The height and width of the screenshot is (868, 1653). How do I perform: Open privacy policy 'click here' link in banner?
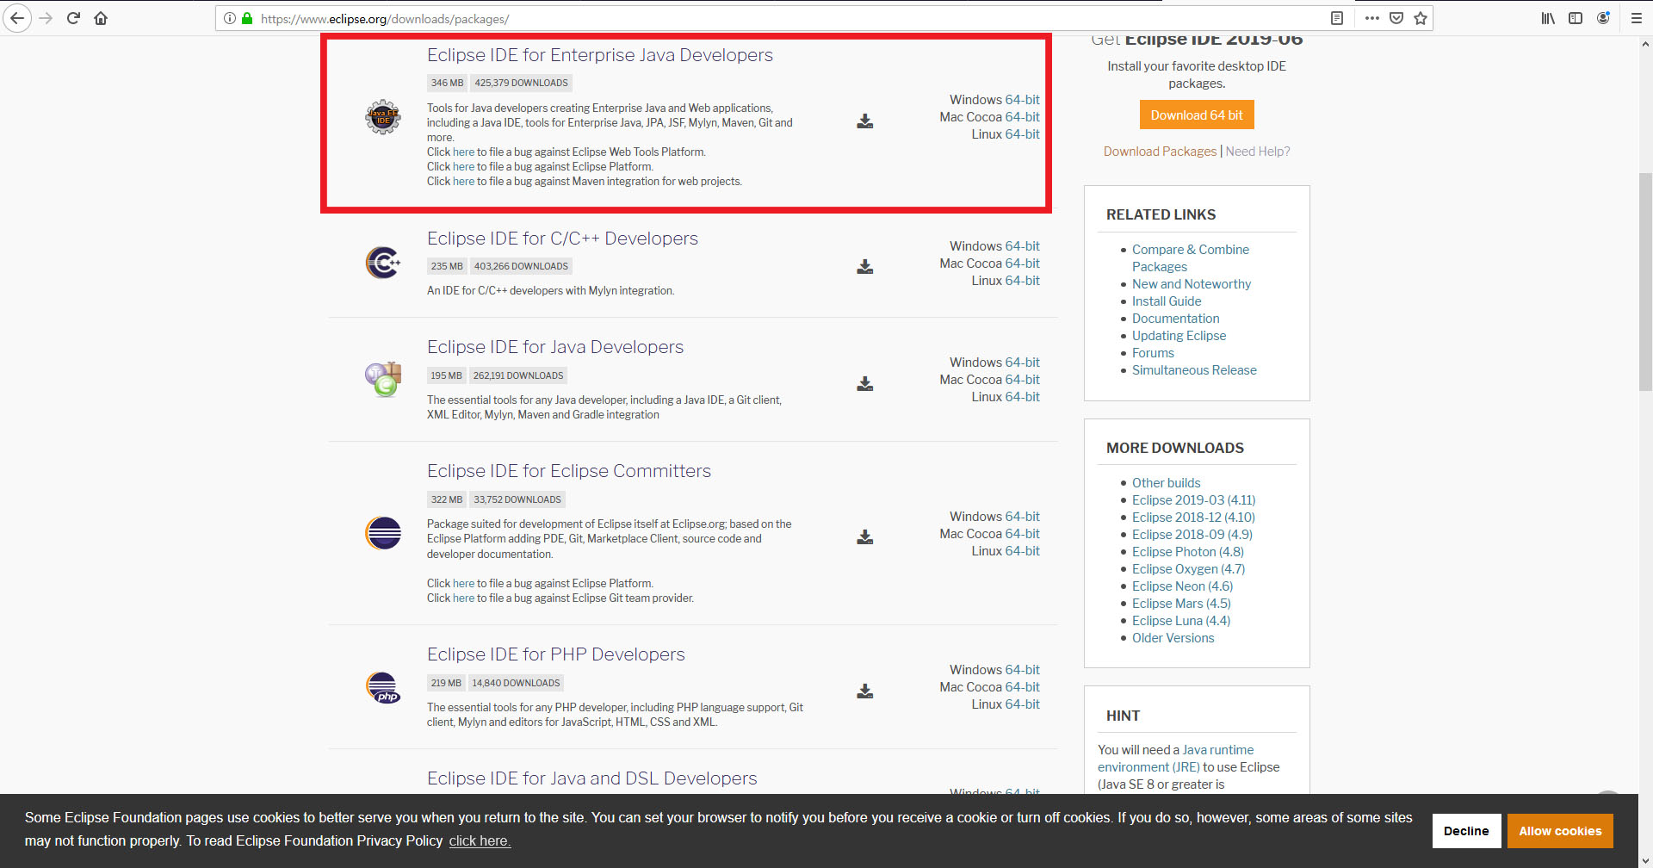point(480,841)
